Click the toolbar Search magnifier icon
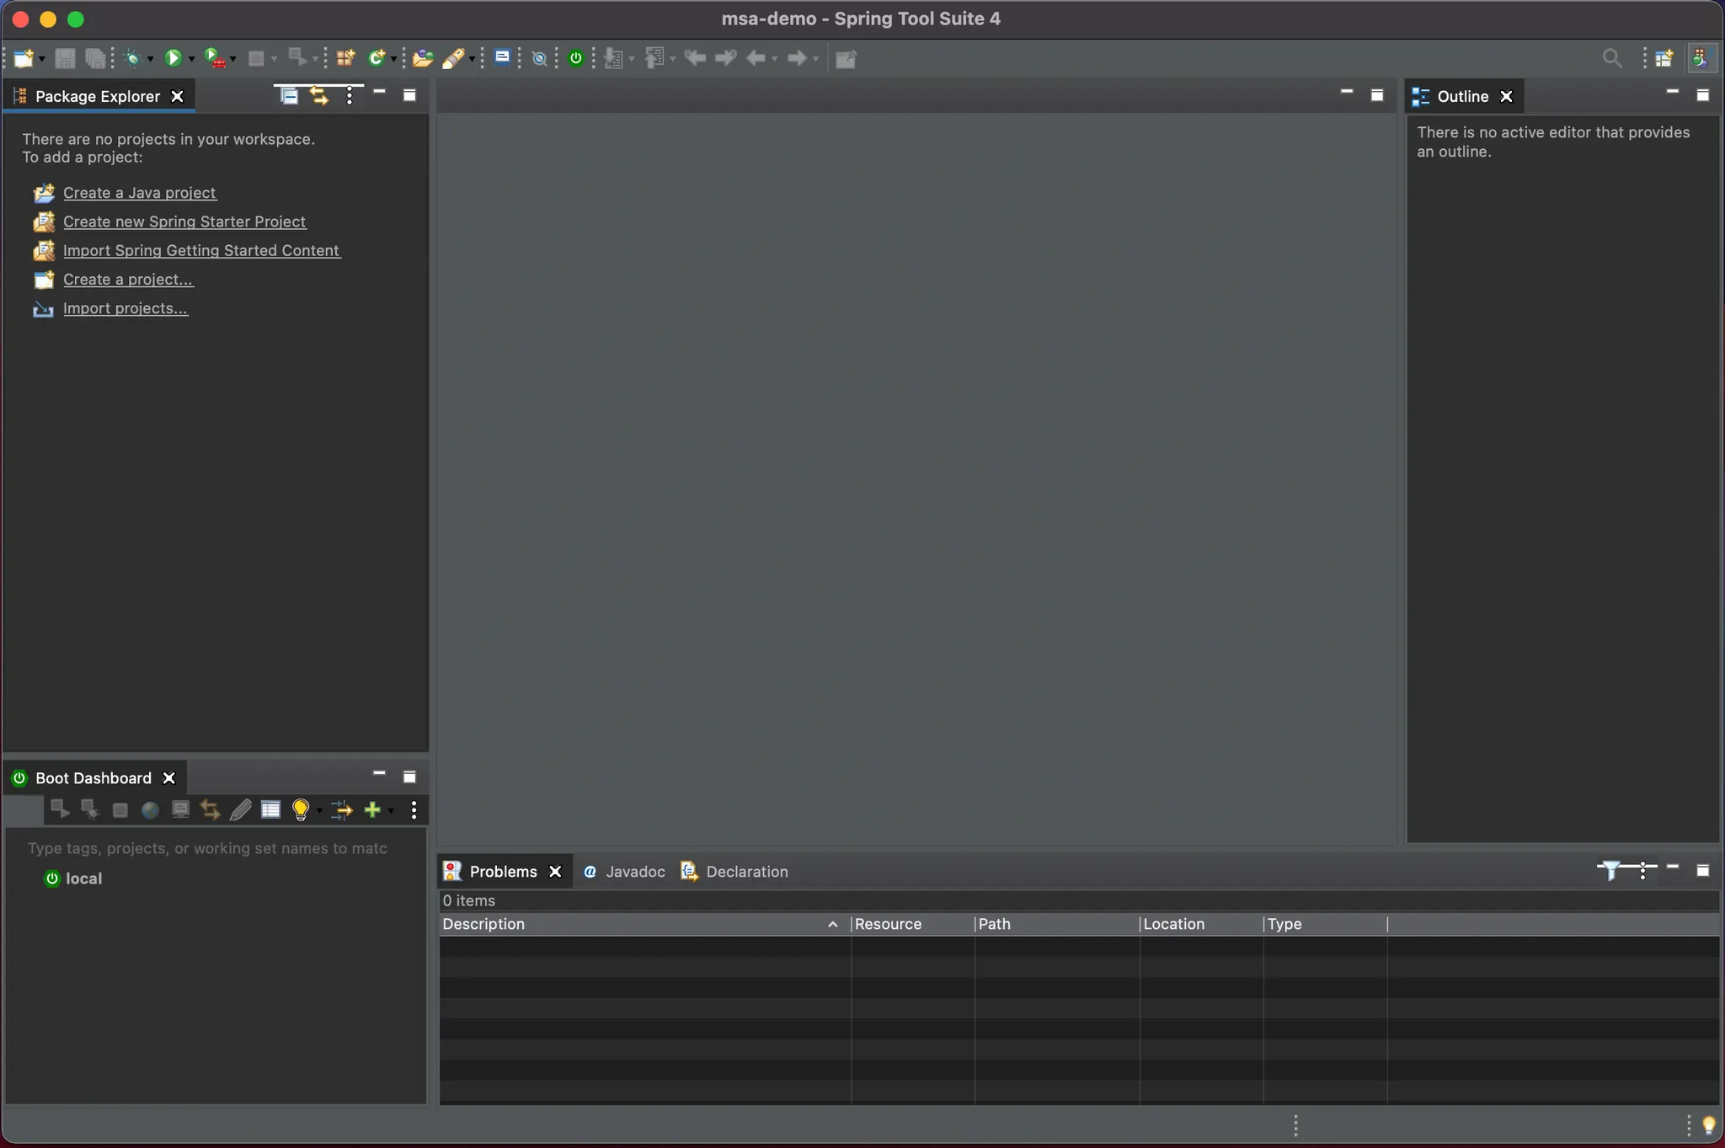Image resolution: width=1725 pixels, height=1148 pixels. point(1611,58)
